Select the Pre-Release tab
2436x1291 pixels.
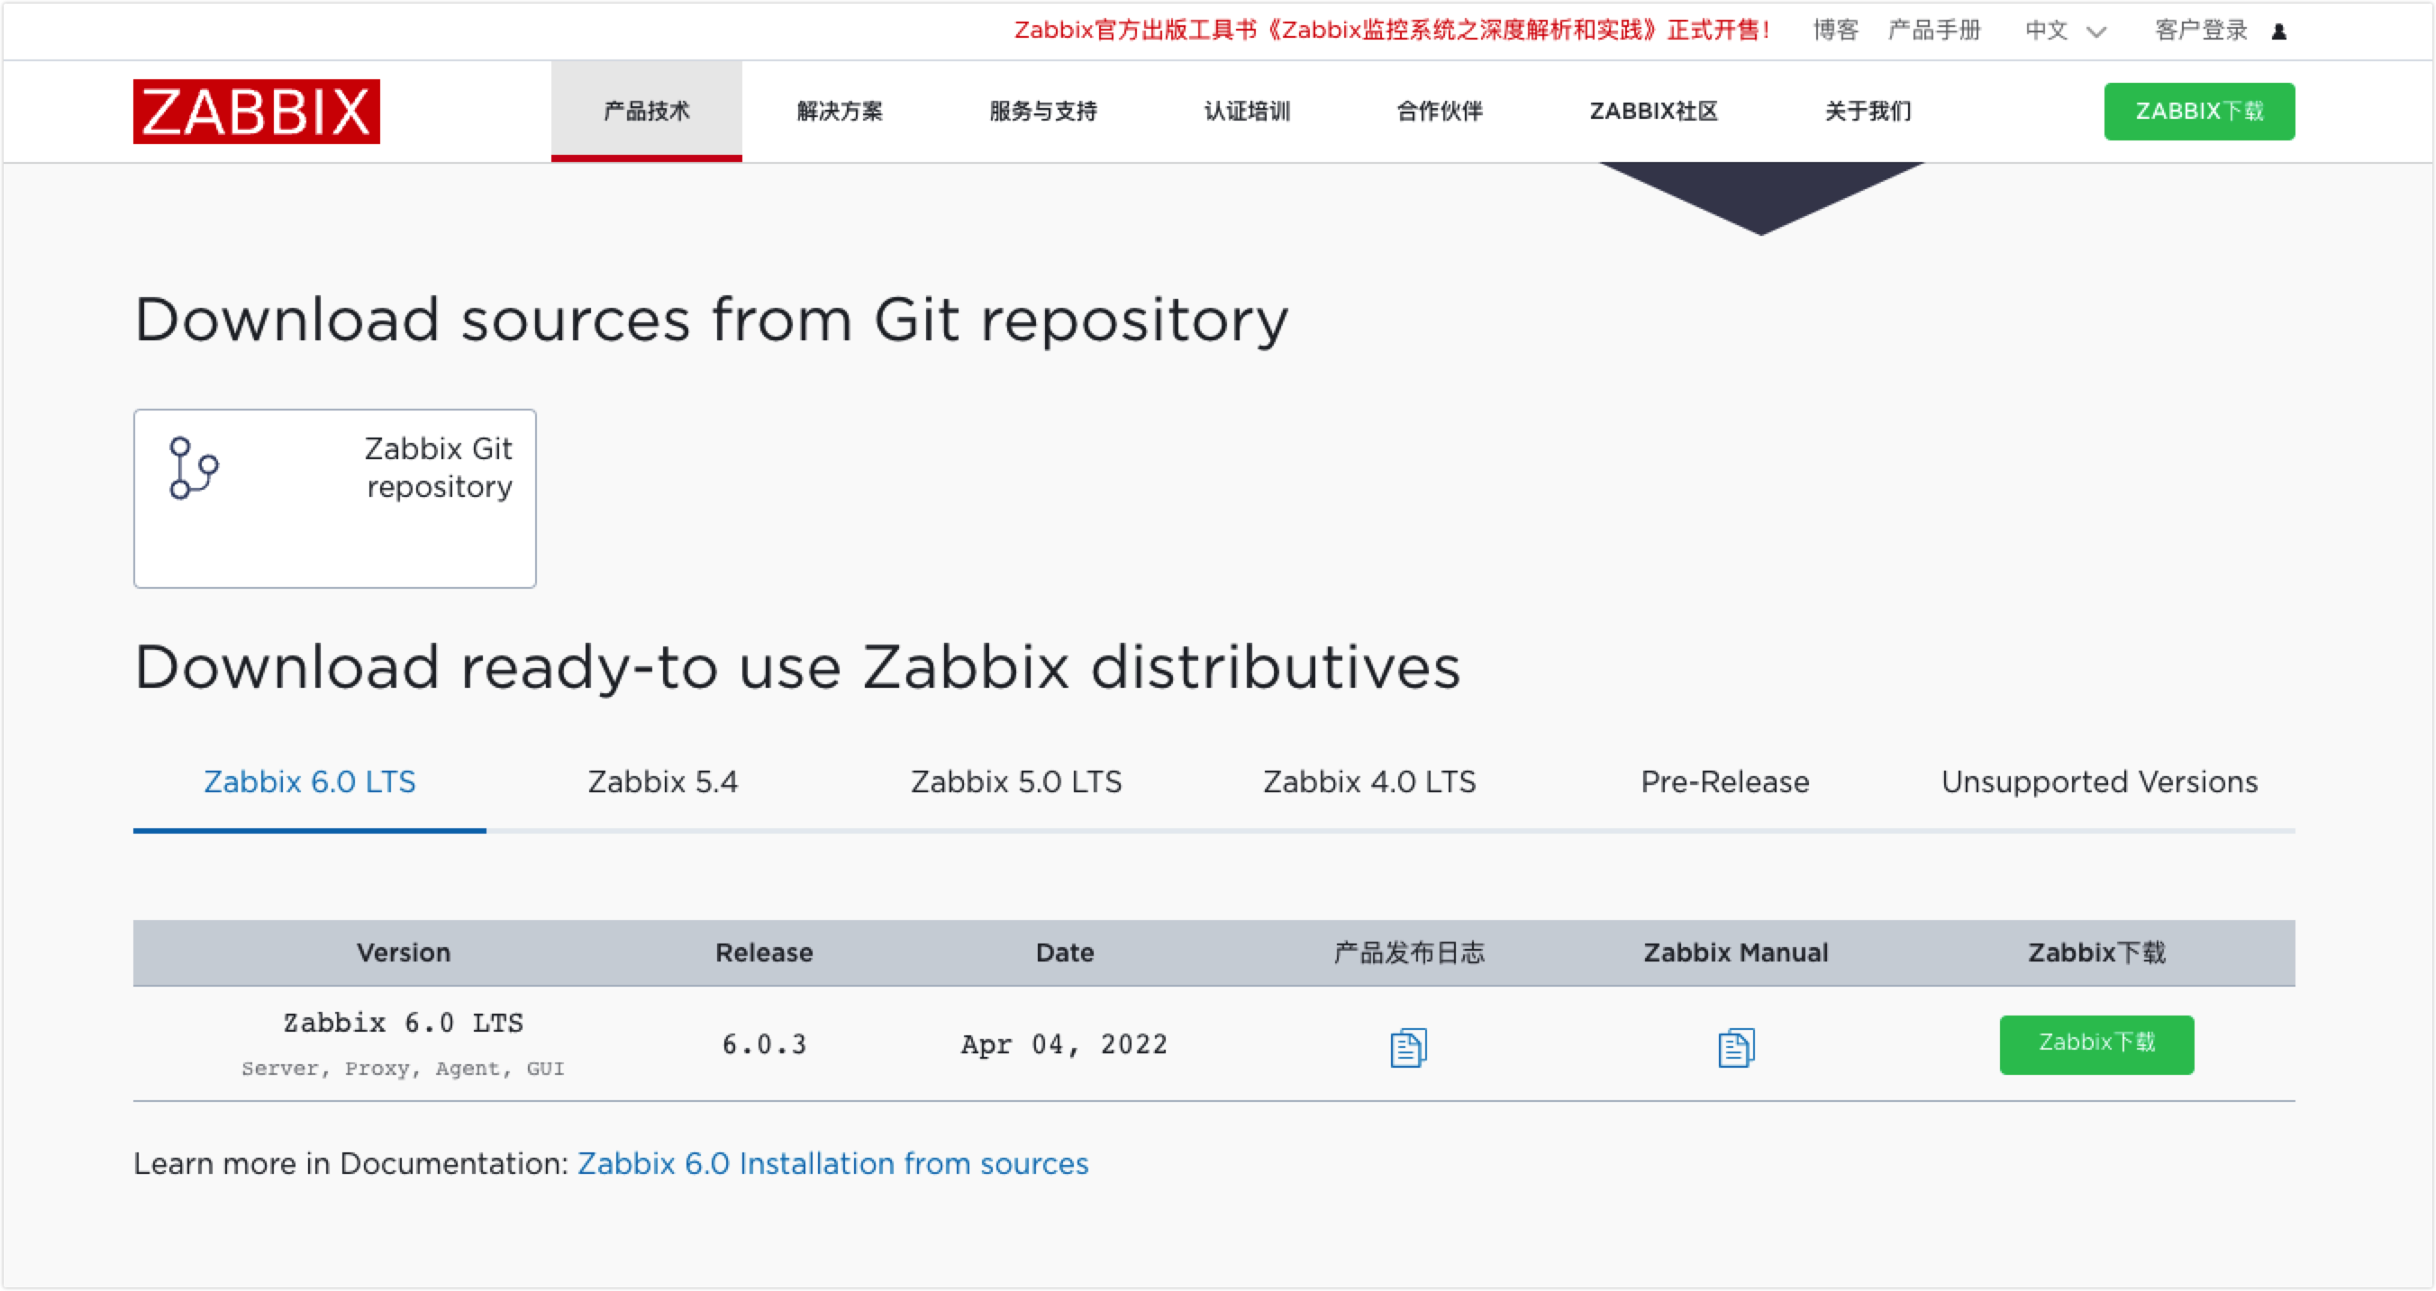[x=1725, y=781]
